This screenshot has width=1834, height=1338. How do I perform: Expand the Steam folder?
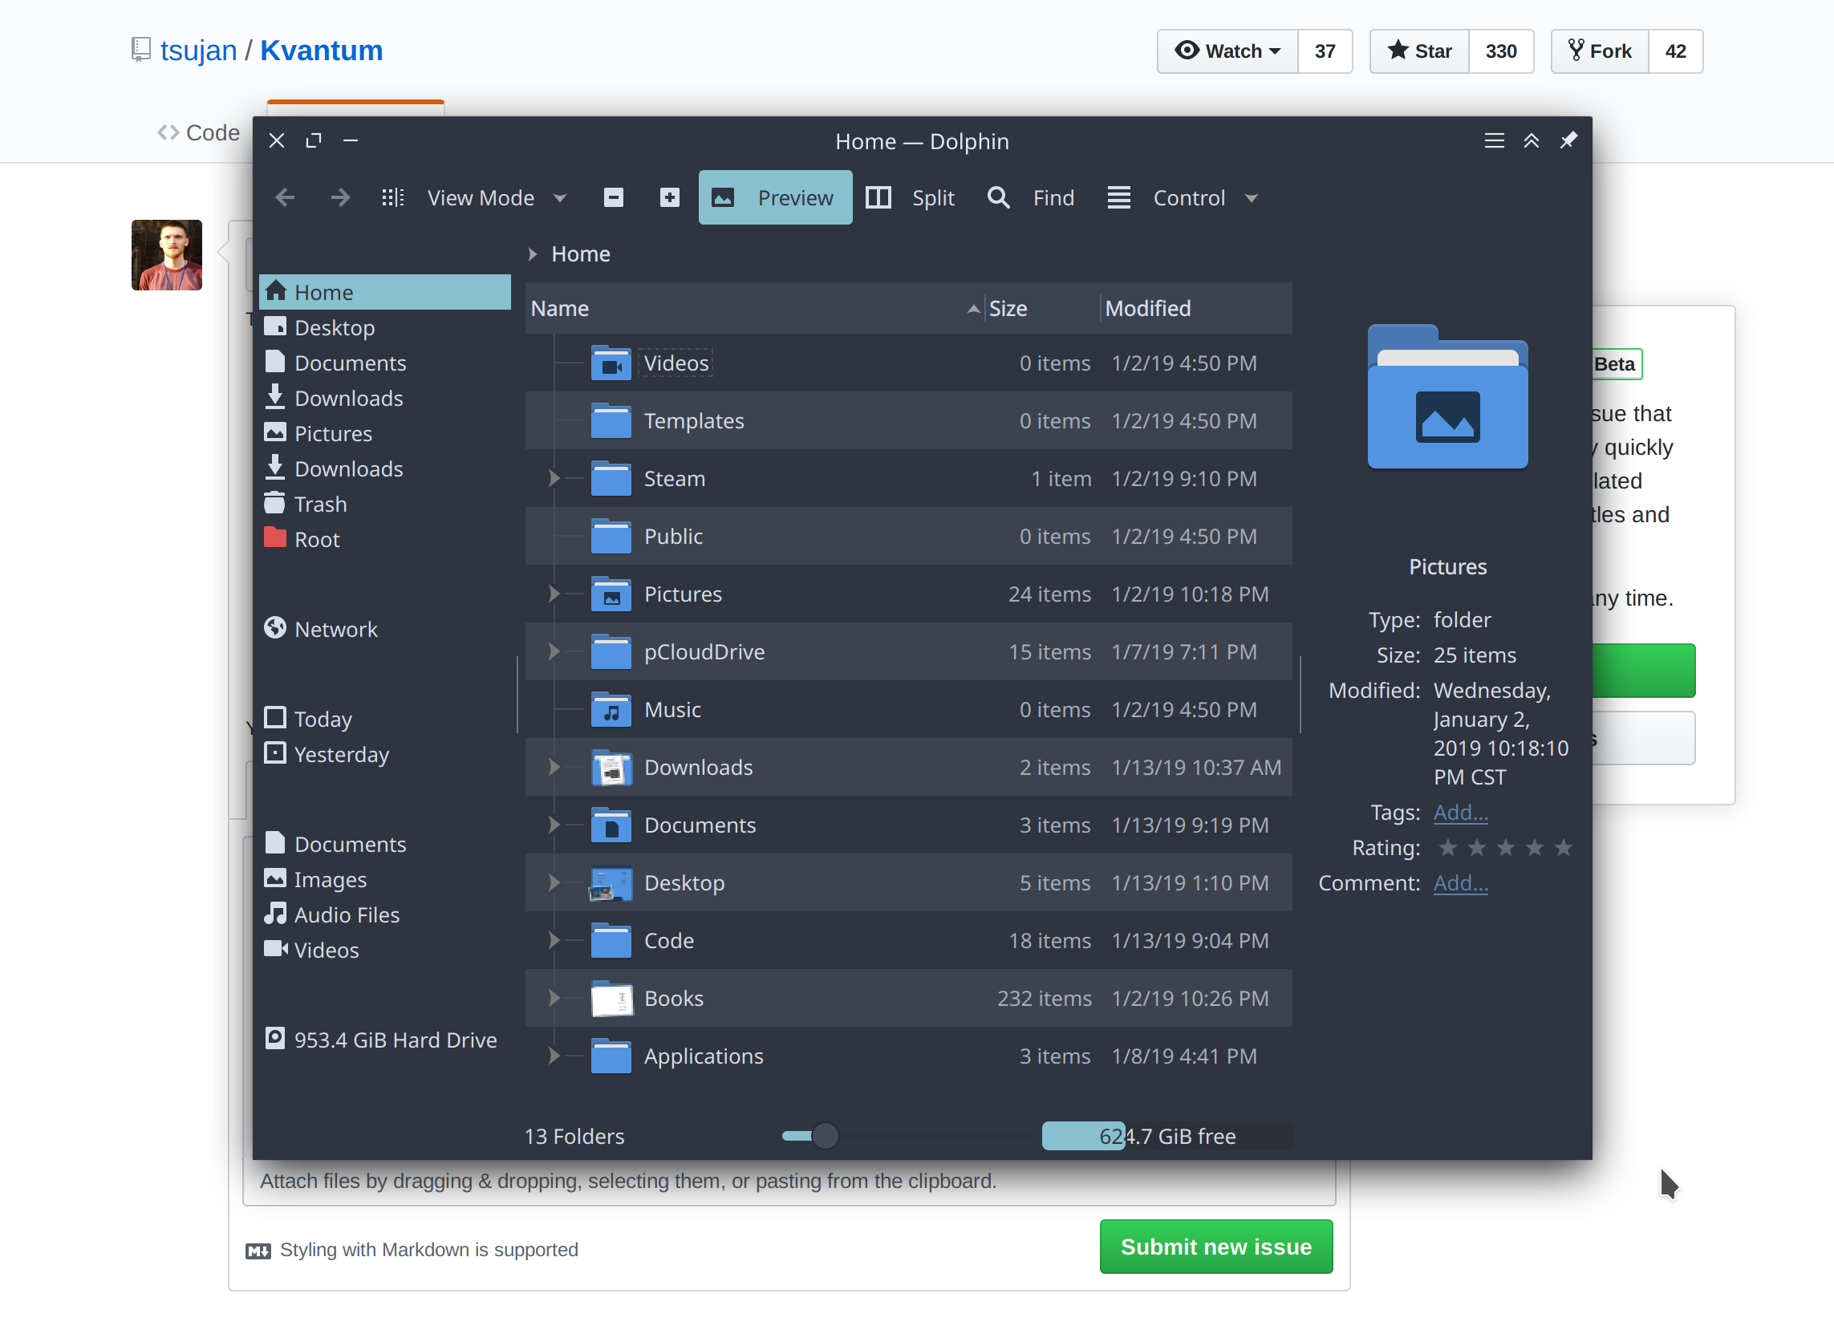554,478
